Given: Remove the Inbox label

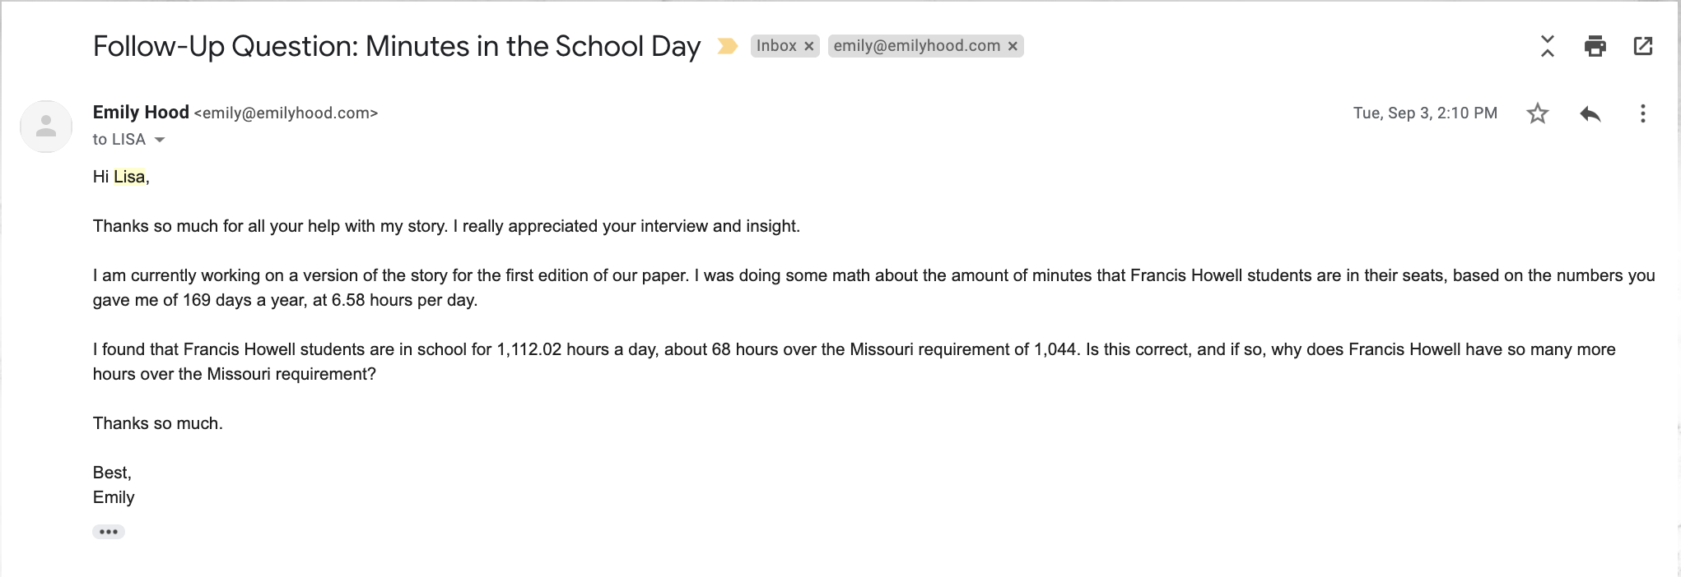Looking at the screenshot, I should click(x=809, y=46).
